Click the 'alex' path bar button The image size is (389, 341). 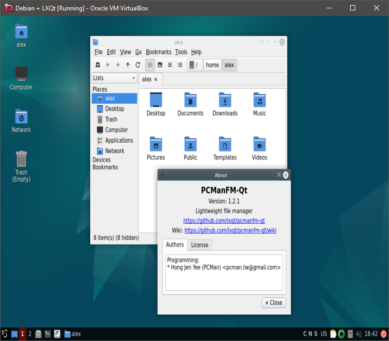pos(229,65)
